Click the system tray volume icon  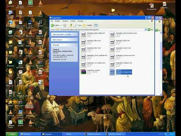tap(168, 134)
